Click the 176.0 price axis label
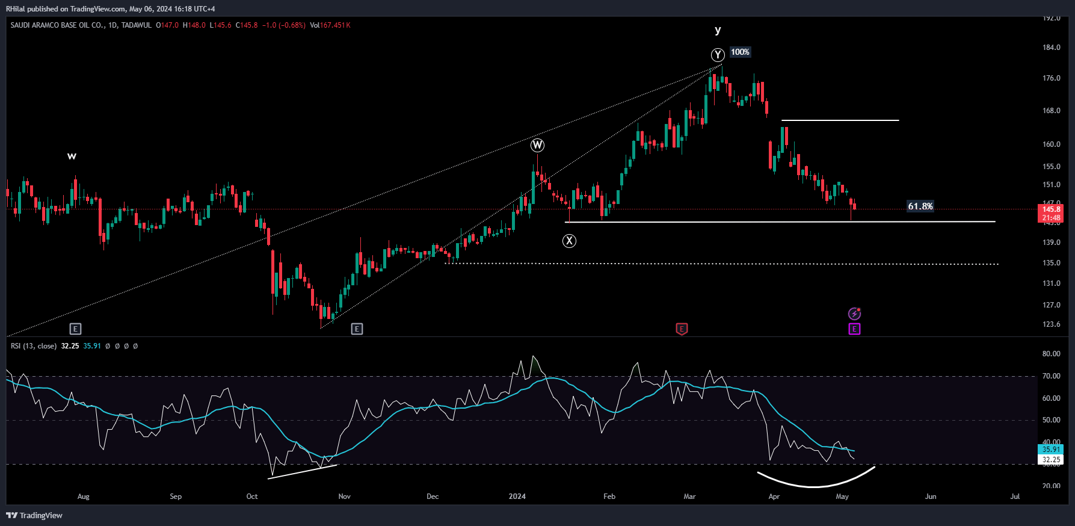Viewport: 1075px width, 526px height. [1052, 78]
